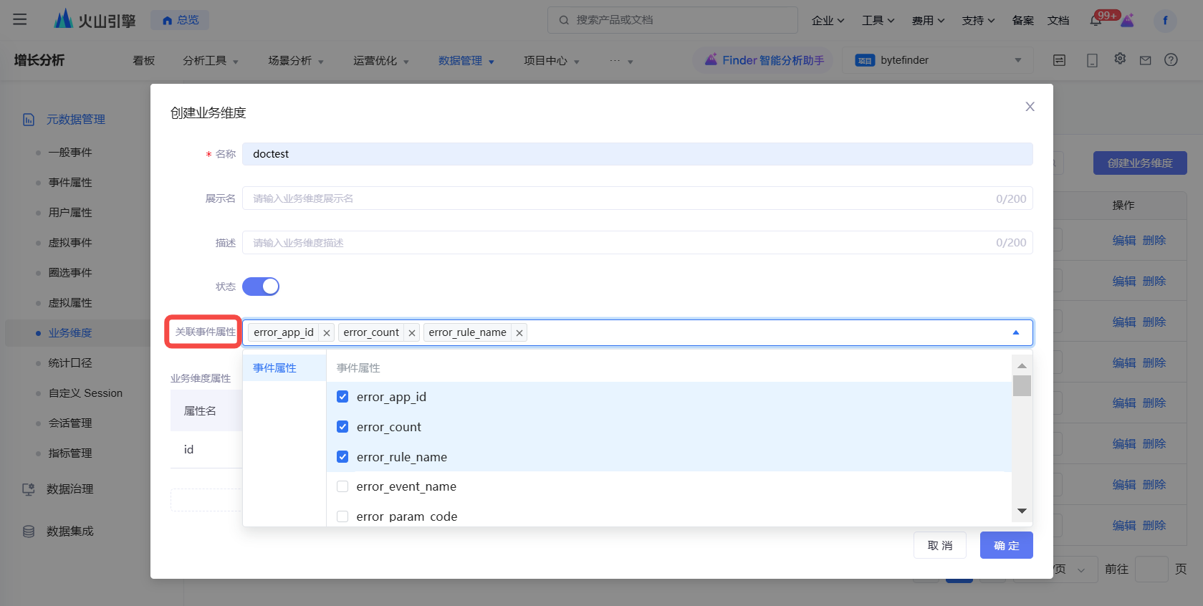Open the notification bell icon
The width and height of the screenshot is (1203, 606).
(1096, 20)
